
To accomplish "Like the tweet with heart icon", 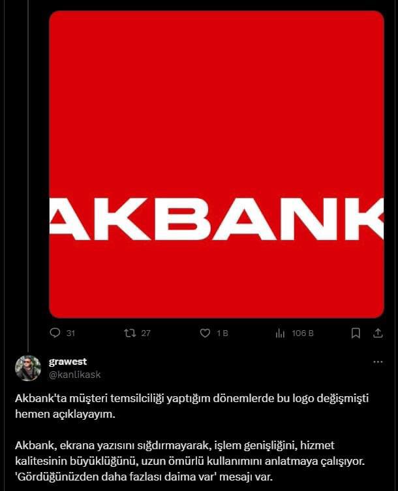I will click(205, 333).
